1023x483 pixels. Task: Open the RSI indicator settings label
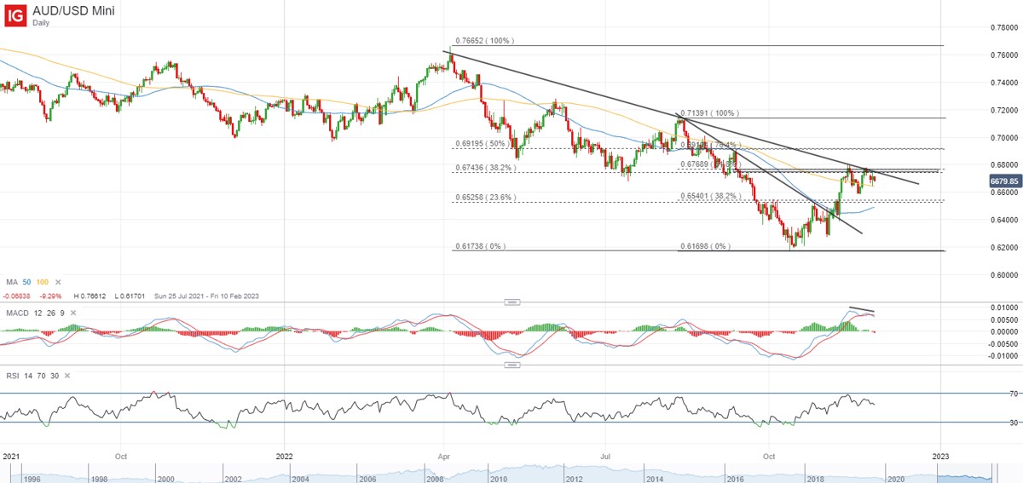tap(12, 375)
